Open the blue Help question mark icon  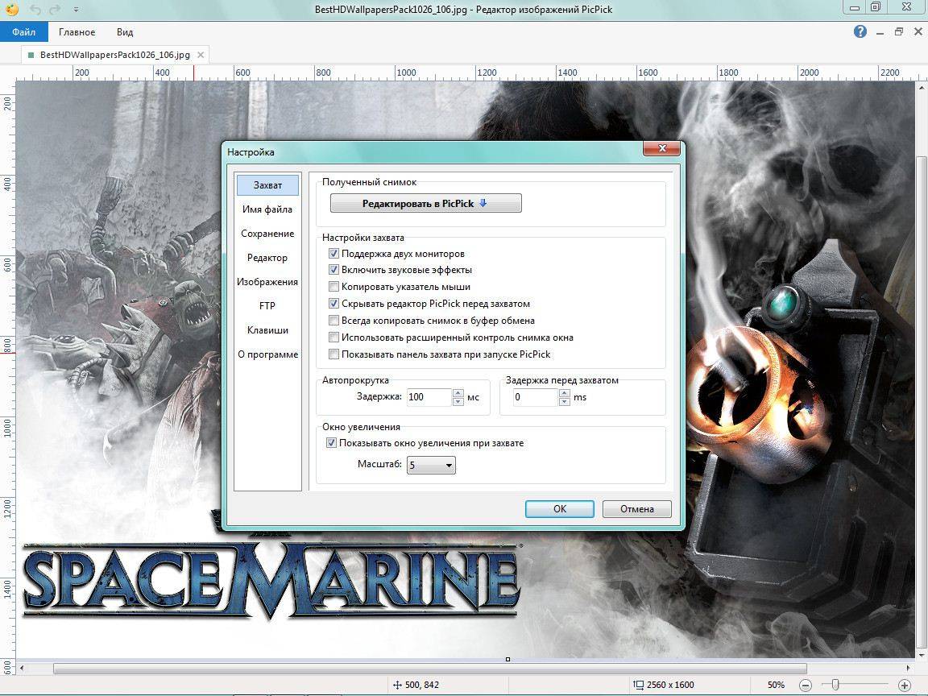pos(860,32)
